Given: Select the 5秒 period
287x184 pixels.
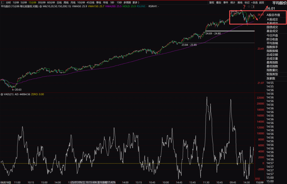Looking at the screenshot, I should coord(112,2).
